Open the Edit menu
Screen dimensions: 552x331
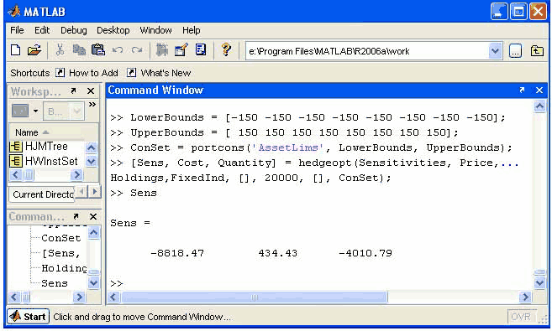[x=42, y=30]
